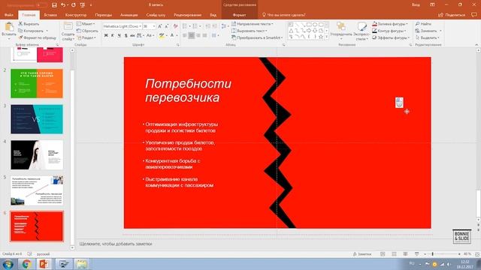481x270 pixels.
Task: Click the zoom slider handle in status bar
Action: pos(433,254)
